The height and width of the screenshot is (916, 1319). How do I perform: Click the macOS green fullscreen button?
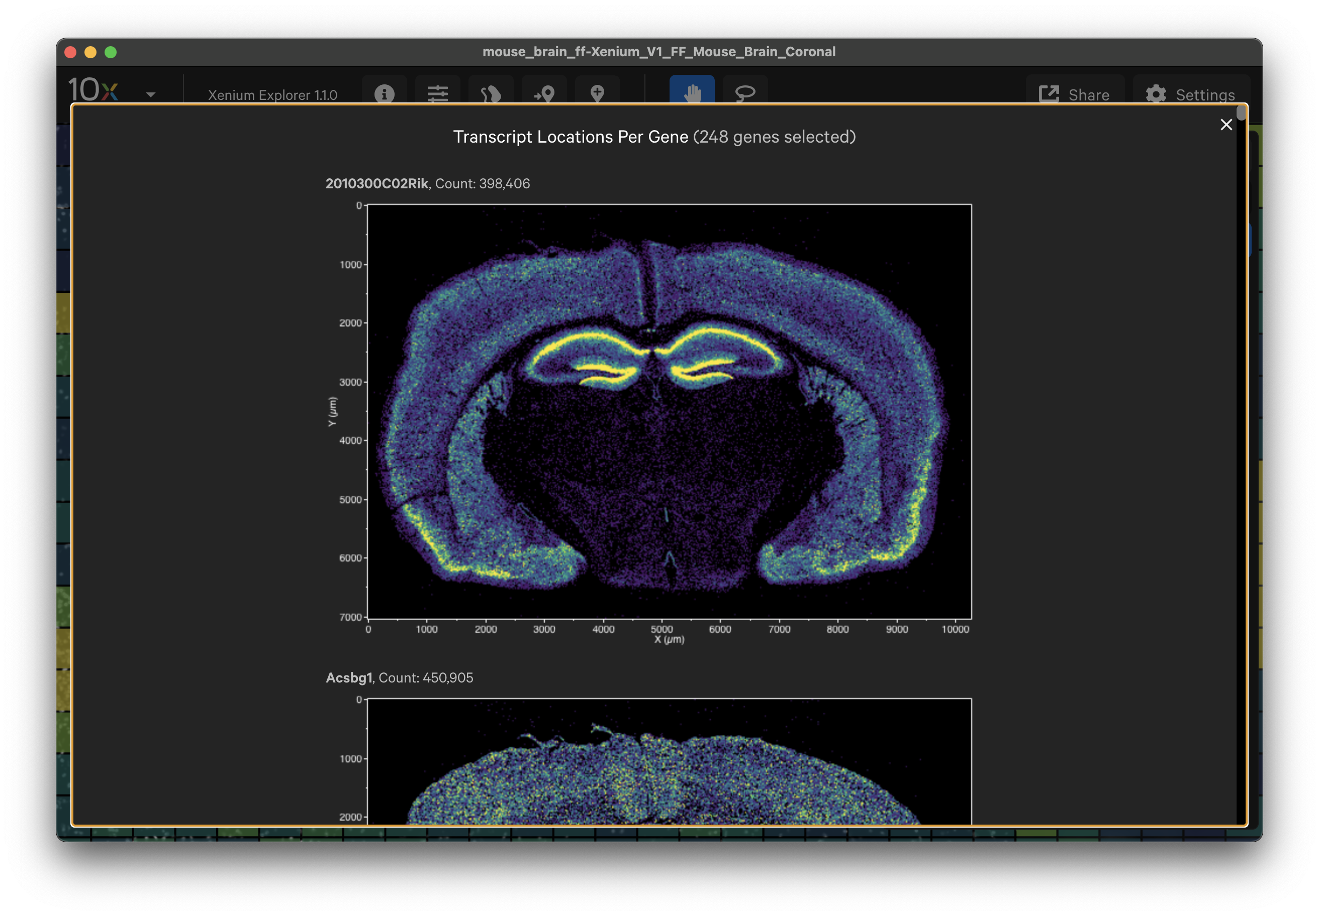(x=110, y=52)
